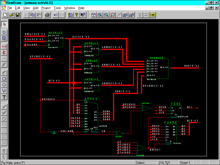This screenshot has width=220, height=165.
Task: Select the Arc drawing tool
Action: point(4,73)
